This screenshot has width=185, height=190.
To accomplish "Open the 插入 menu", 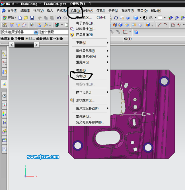I will [50, 11].
